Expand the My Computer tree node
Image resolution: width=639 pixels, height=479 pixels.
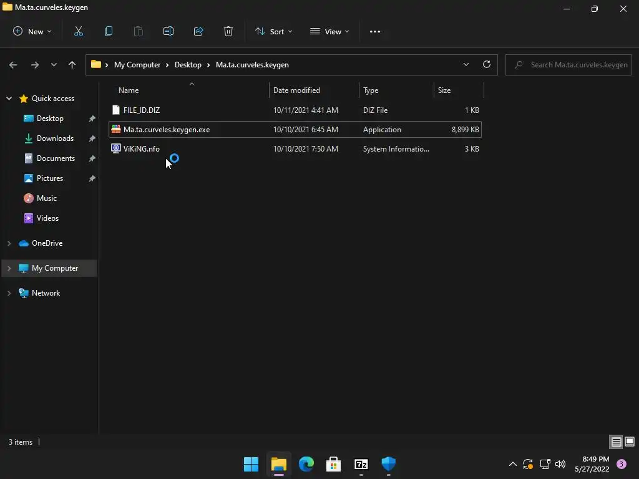9,268
